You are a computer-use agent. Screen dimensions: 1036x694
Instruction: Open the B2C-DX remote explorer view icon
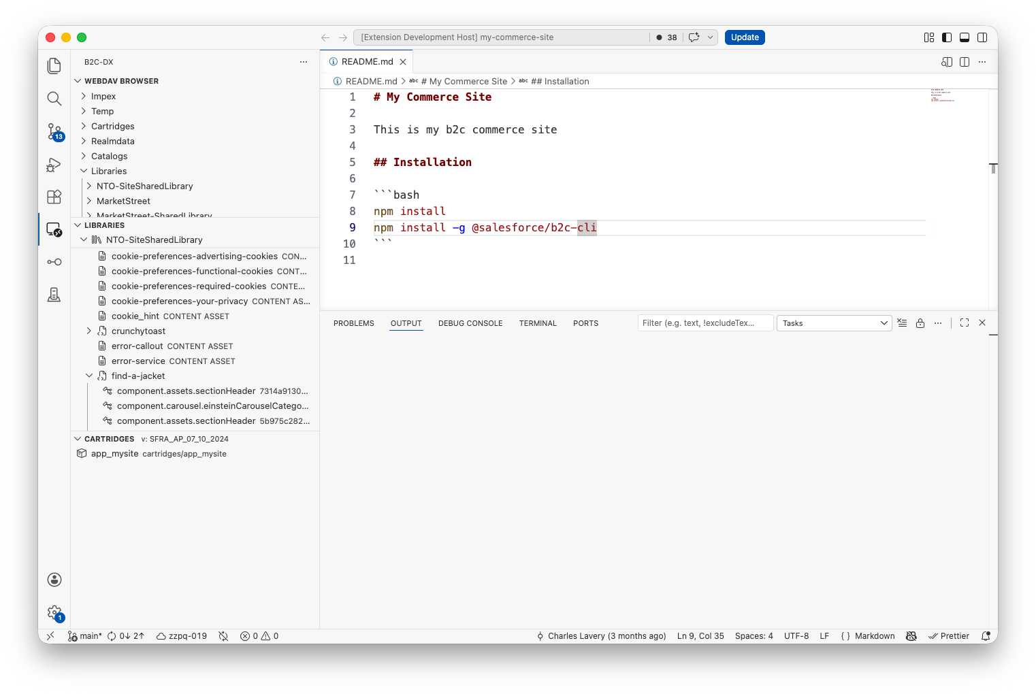coord(54,229)
